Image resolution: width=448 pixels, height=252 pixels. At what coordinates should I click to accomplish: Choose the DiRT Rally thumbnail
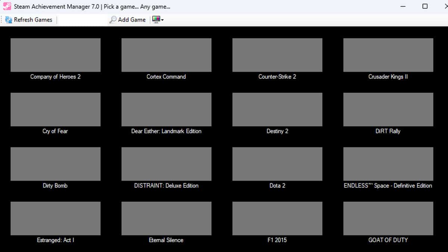click(x=388, y=109)
